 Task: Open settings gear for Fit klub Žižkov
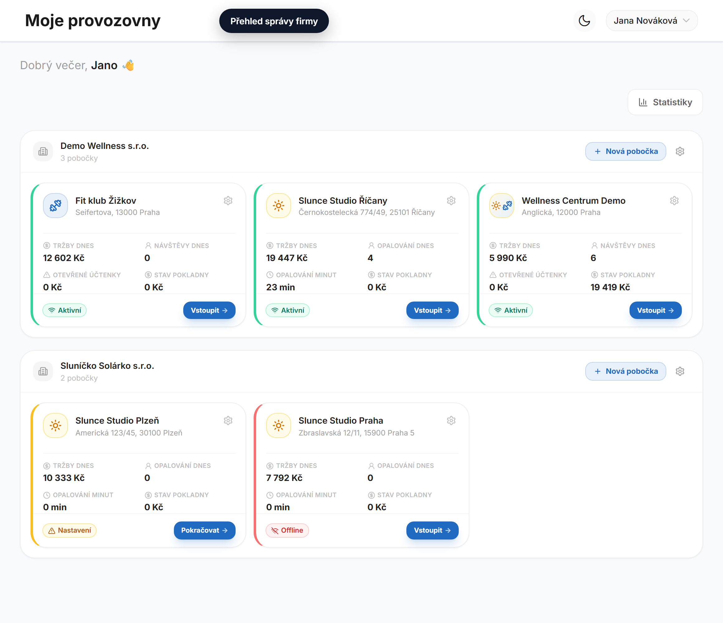click(228, 201)
